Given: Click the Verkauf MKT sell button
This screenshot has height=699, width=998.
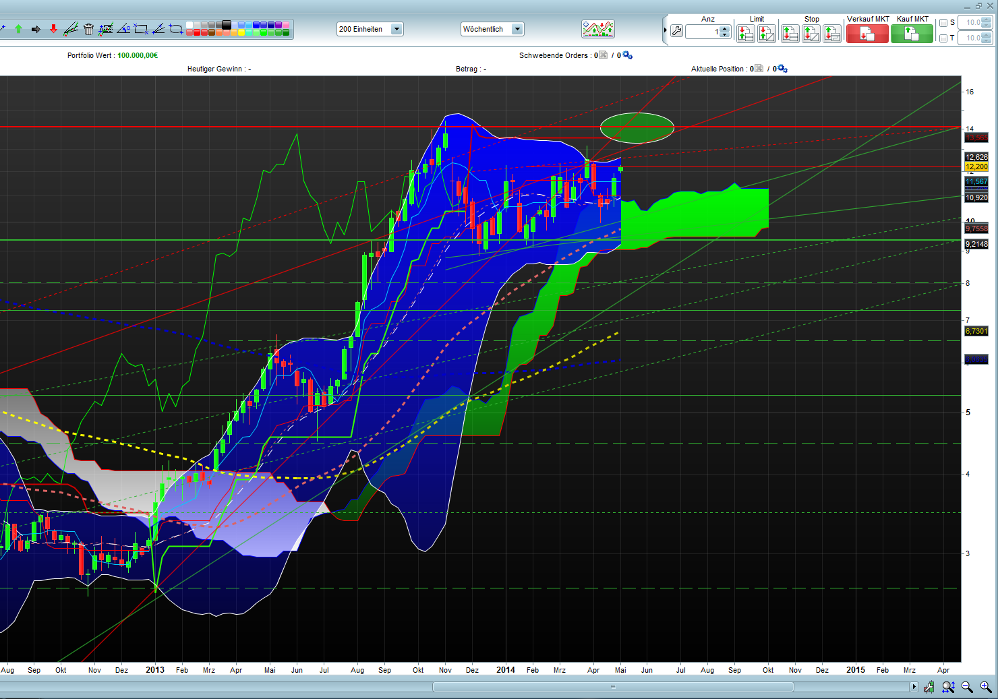Looking at the screenshot, I should click(867, 34).
